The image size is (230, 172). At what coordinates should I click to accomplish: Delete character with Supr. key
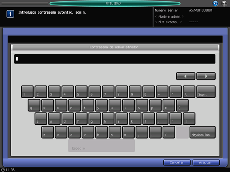coord(206,92)
